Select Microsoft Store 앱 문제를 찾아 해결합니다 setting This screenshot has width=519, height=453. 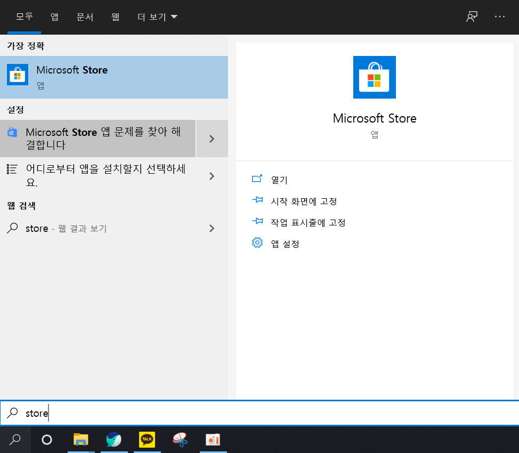tap(98, 139)
